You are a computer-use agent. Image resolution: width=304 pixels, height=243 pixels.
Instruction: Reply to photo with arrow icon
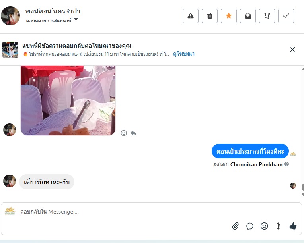[133, 133]
